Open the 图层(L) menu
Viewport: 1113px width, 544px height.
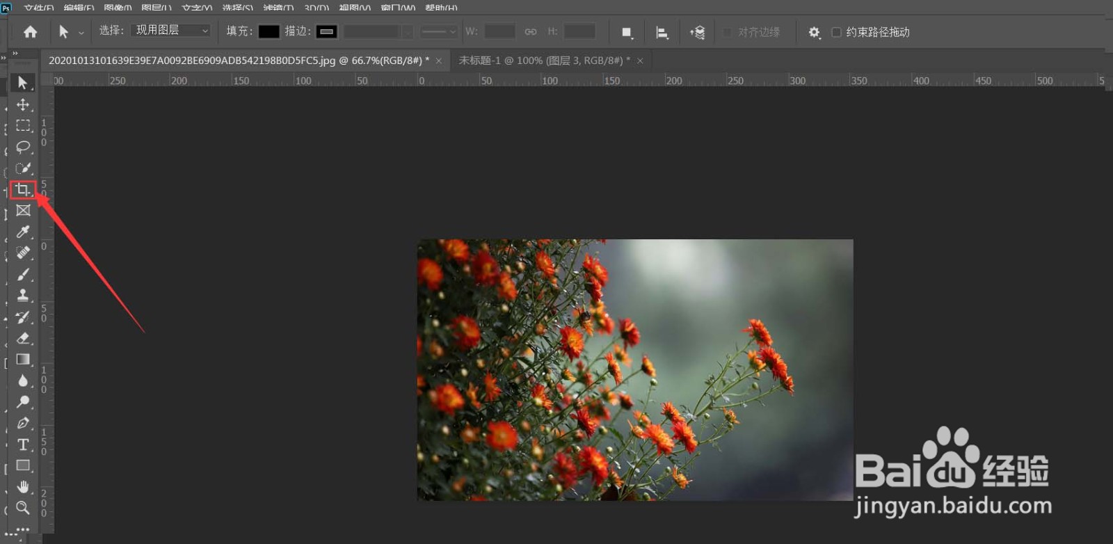point(157,7)
